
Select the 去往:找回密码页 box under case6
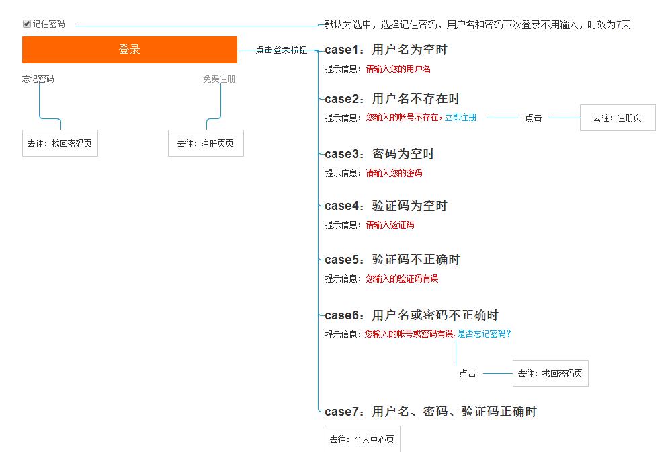click(550, 373)
